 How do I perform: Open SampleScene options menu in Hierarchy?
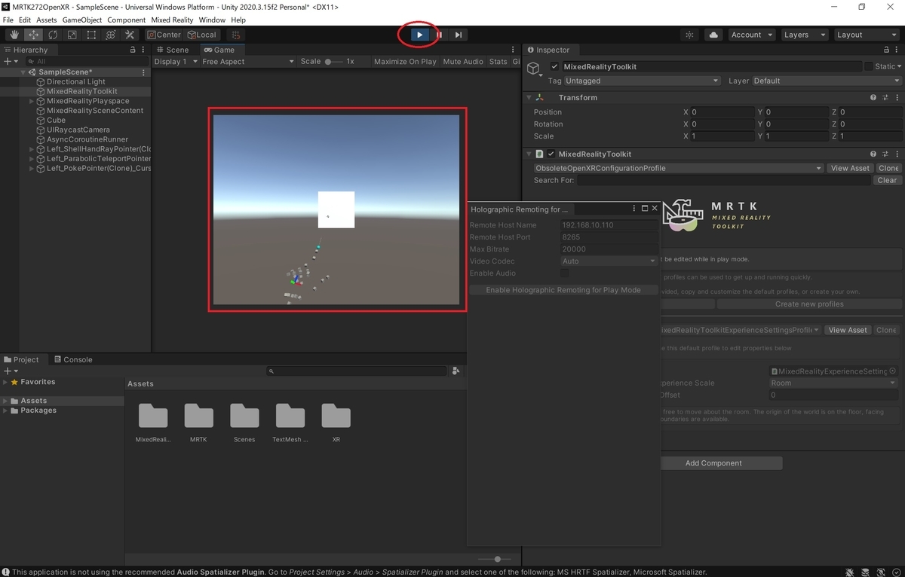[x=143, y=72]
